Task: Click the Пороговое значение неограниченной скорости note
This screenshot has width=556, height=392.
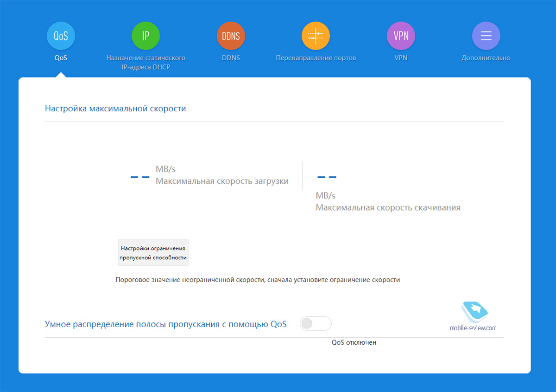Action: point(258,280)
